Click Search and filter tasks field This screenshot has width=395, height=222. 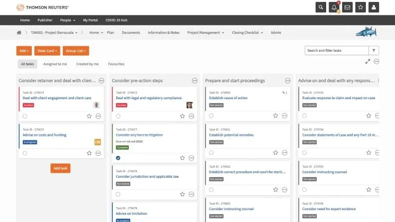point(337,51)
